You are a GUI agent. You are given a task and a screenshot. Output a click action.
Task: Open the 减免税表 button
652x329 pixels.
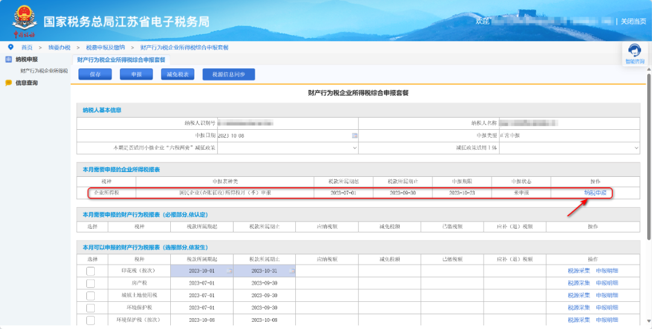pos(177,74)
